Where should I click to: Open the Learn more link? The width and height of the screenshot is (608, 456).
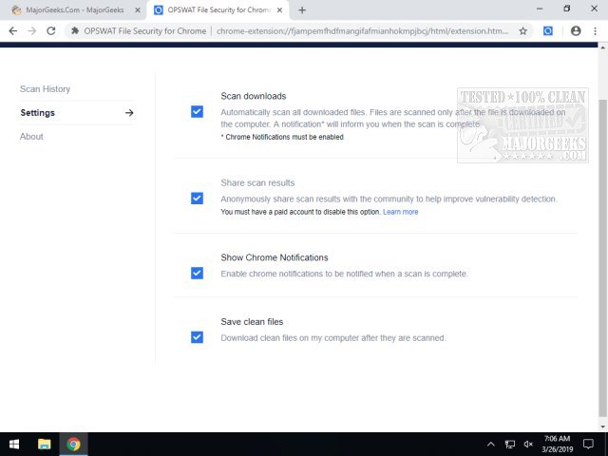pyautogui.click(x=401, y=212)
